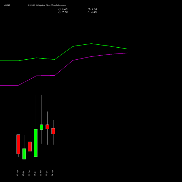The height and width of the screenshot is (182, 182).
Task: Click the open value "O: 7.70"
Action: (63, 12)
